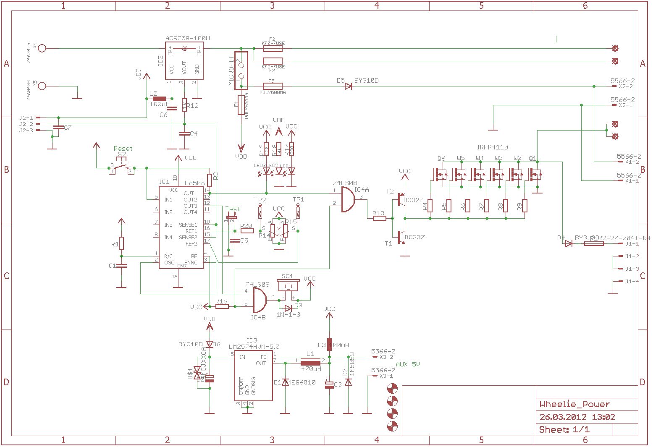Select resistor R13 at gate output
This screenshot has width=653, height=447.
[379, 218]
